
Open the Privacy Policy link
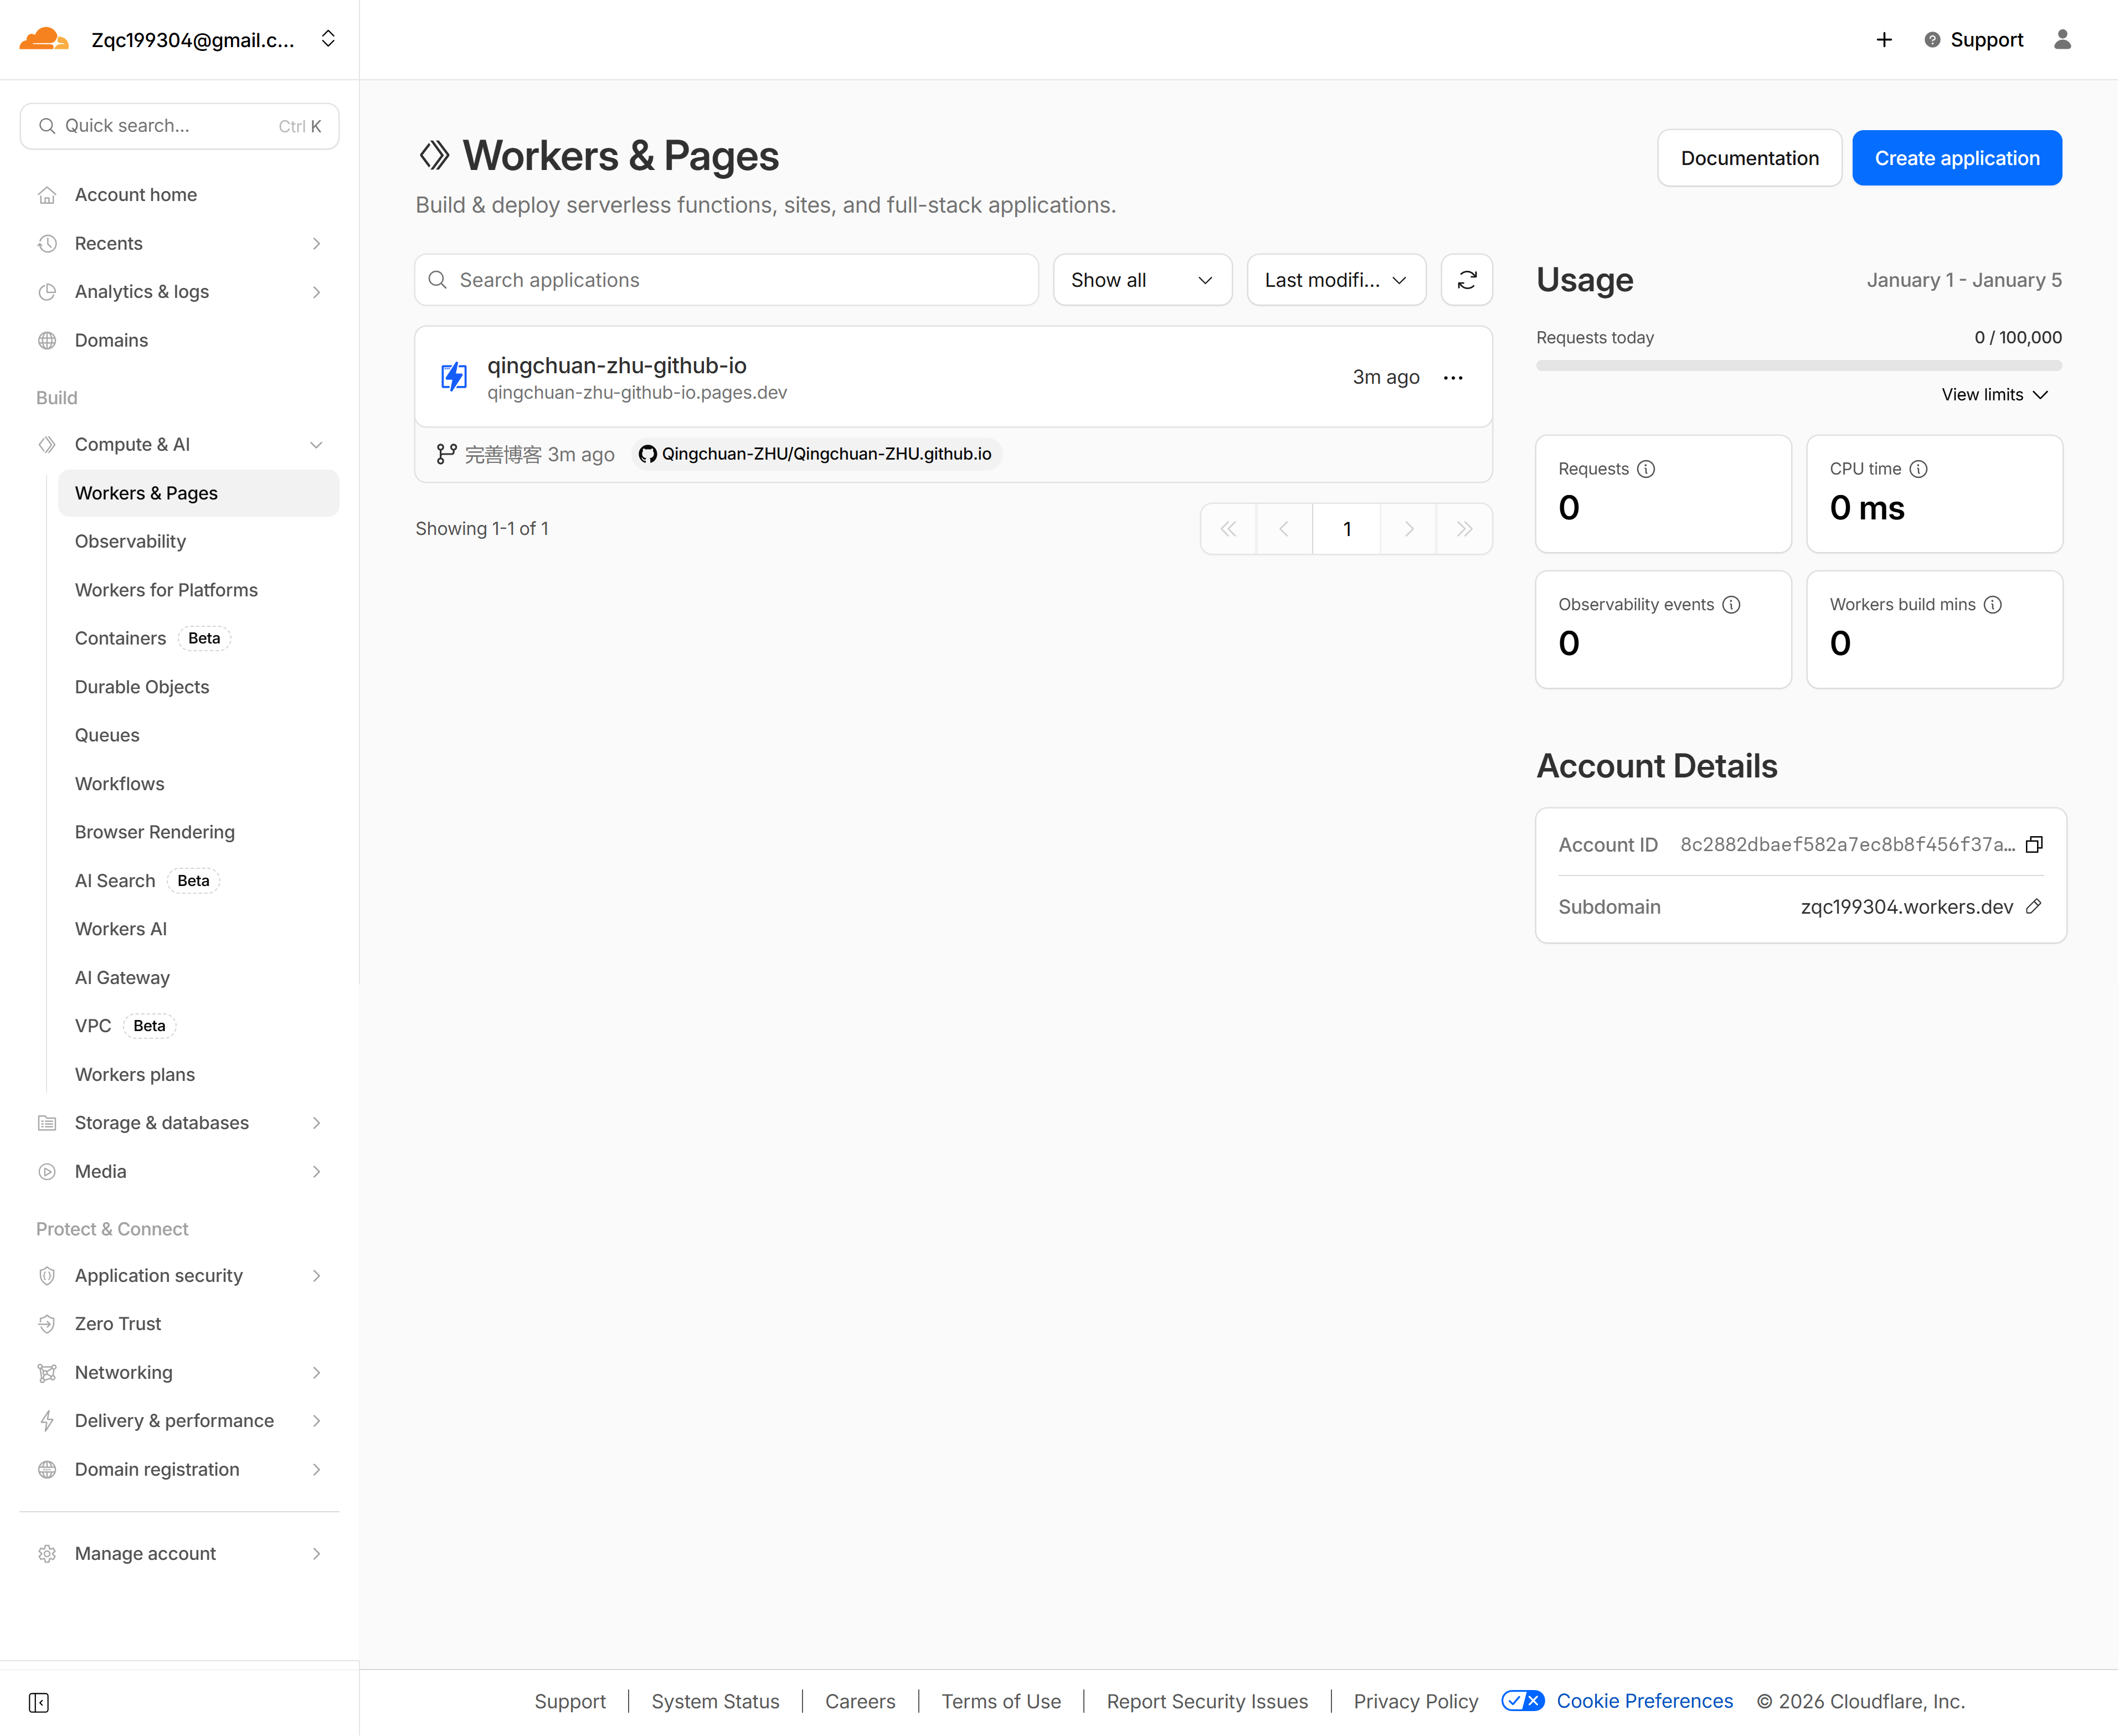[1415, 1700]
